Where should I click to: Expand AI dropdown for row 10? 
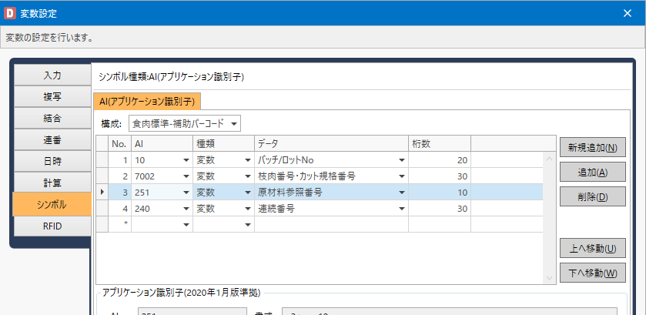186,160
